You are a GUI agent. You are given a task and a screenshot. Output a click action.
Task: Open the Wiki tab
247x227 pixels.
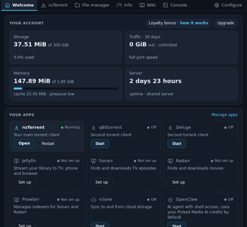click(x=148, y=5)
